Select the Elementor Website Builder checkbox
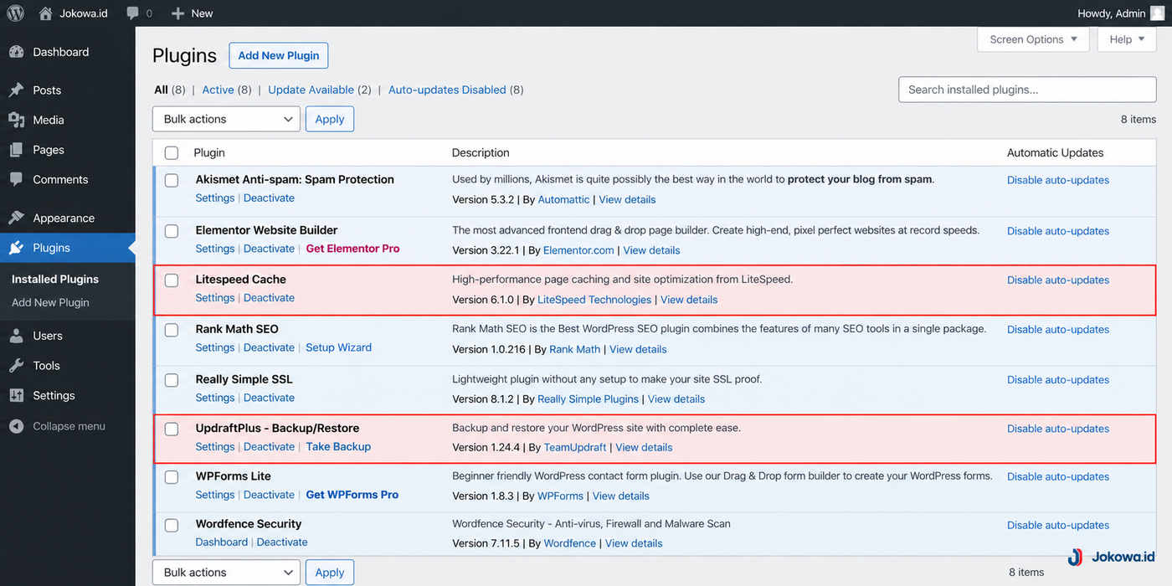The image size is (1172, 586). click(x=172, y=231)
